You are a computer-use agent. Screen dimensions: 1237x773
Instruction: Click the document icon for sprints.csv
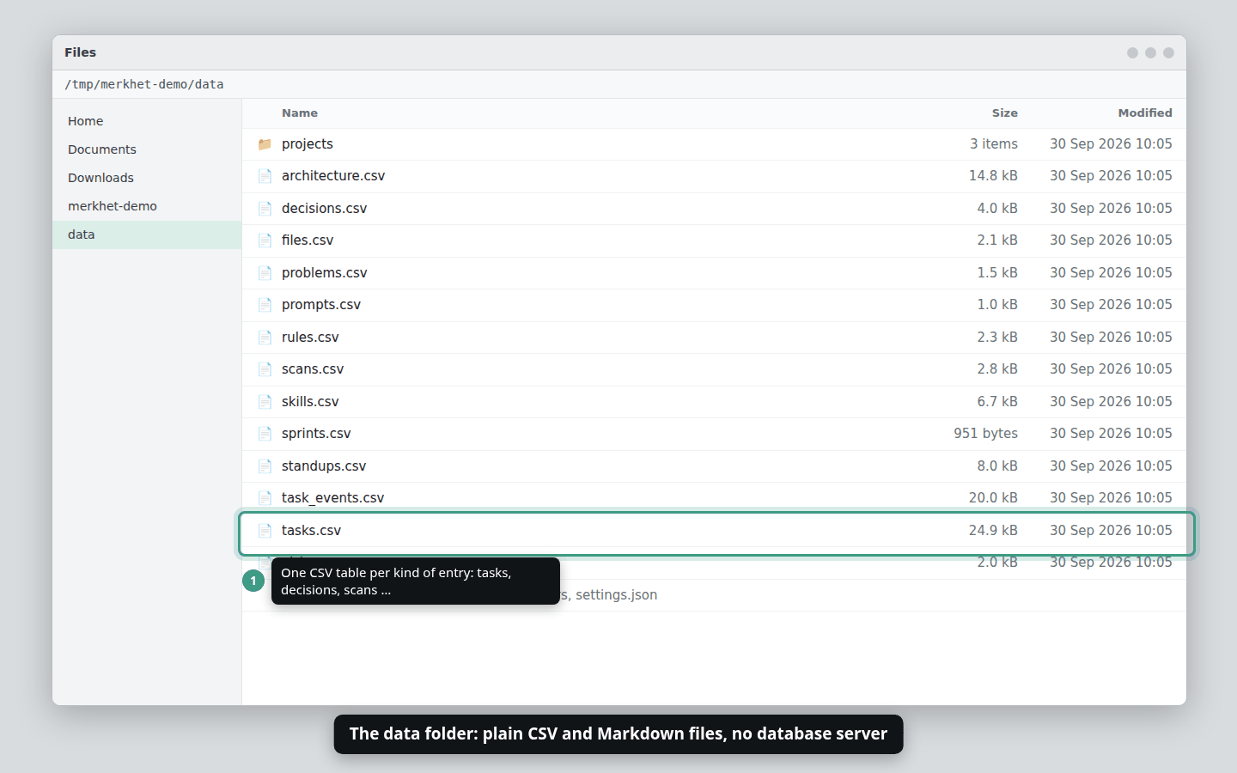[265, 434]
